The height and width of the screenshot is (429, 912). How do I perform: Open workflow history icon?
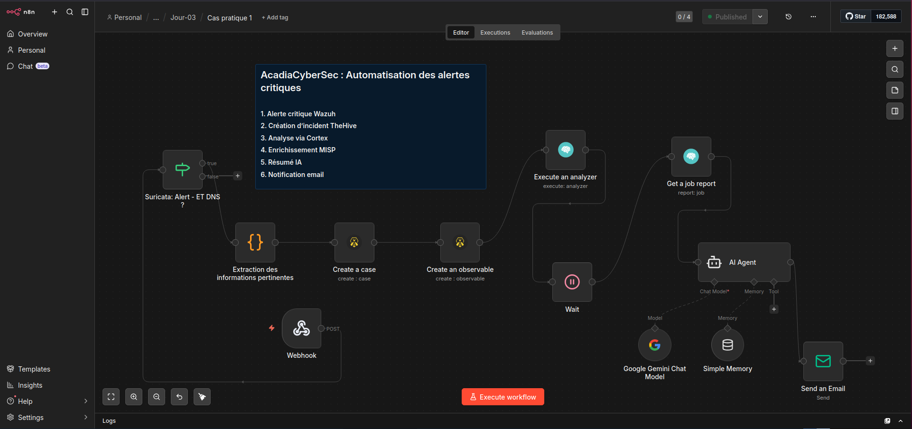pos(789,17)
